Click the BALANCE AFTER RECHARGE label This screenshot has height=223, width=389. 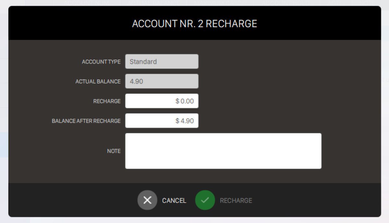86,121
